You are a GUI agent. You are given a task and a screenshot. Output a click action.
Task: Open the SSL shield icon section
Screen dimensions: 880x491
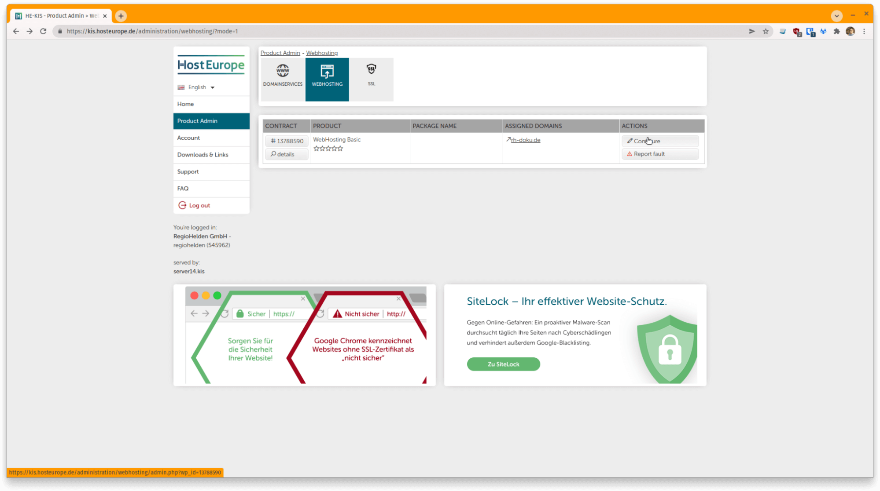[372, 79]
